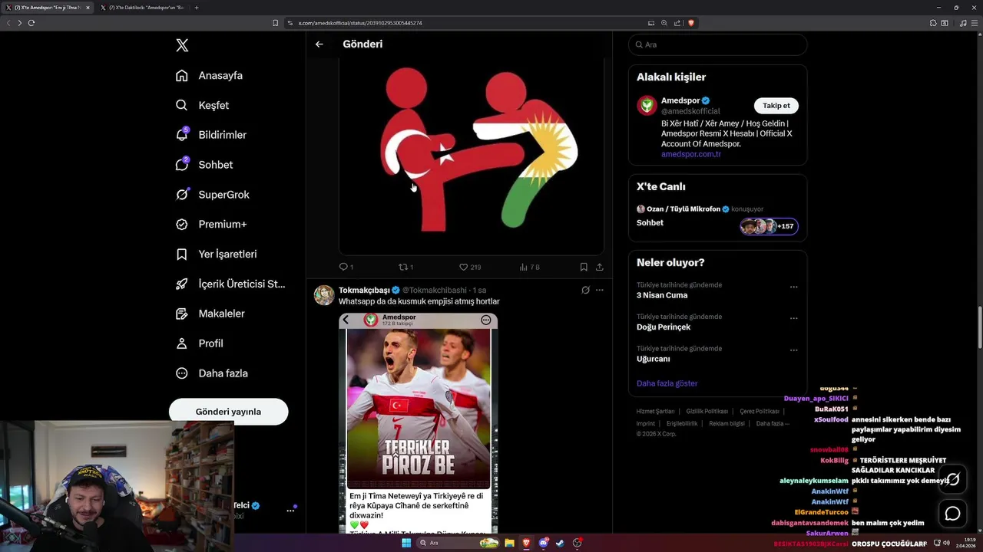Click the Gönderi yayınla button
Viewport: 983px width, 552px height.
point(228,412)
